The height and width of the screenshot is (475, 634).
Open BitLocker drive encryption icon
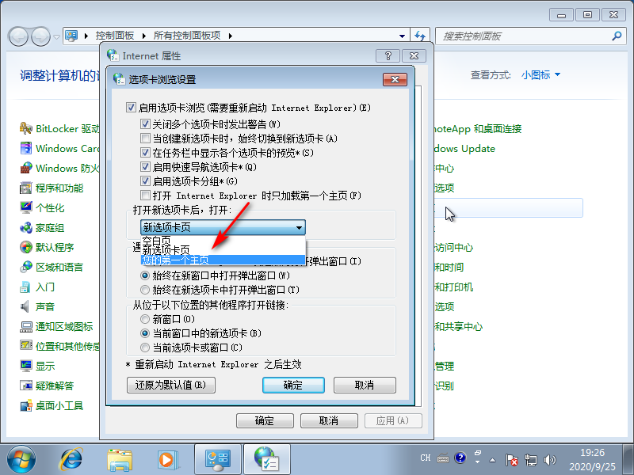[x=26, y=128]
